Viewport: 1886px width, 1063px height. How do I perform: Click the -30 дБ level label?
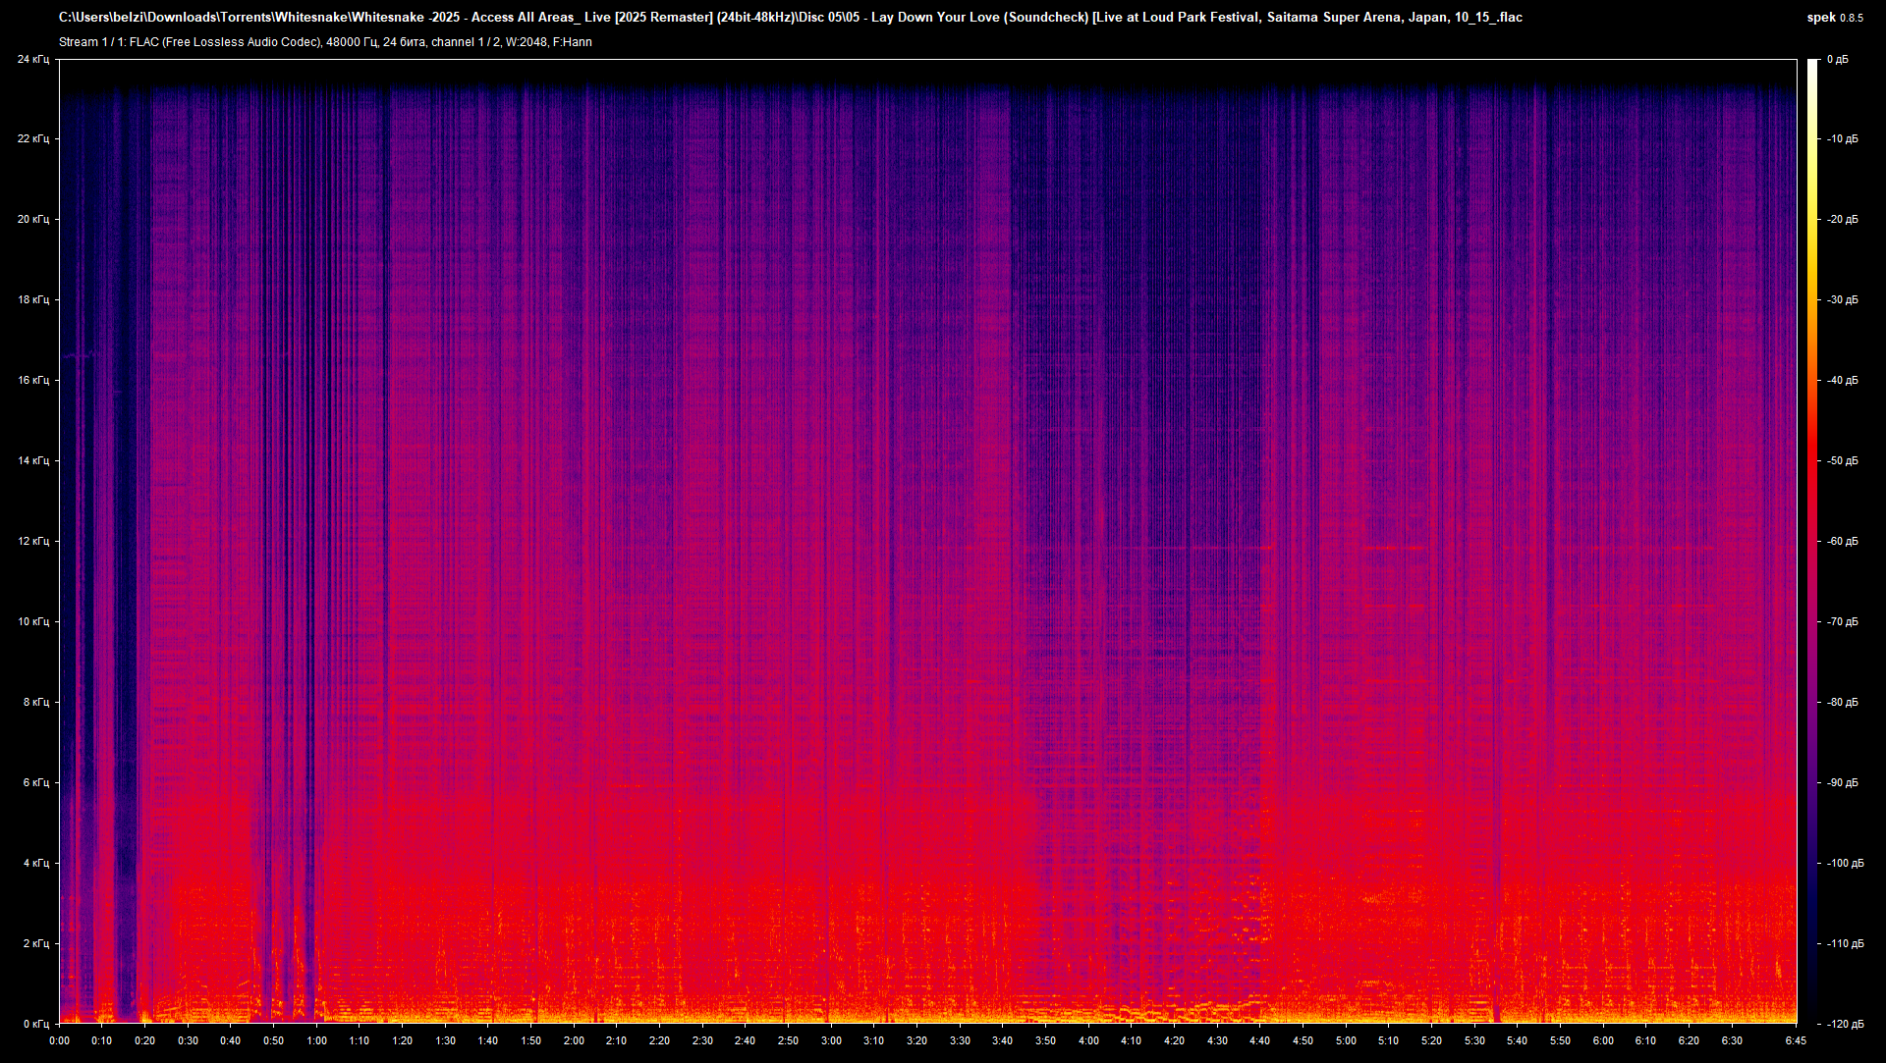click(x=1843, y=299)
